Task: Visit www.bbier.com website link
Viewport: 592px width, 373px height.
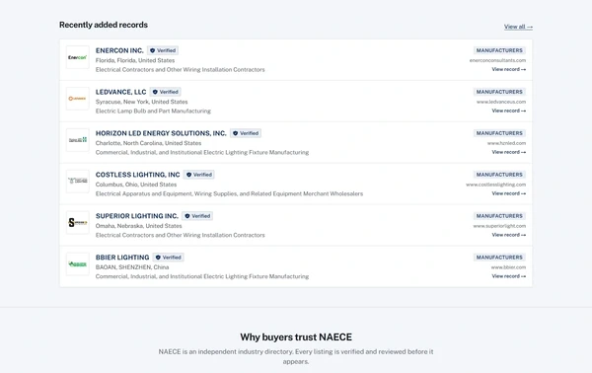Action: [x=508, y=267]
